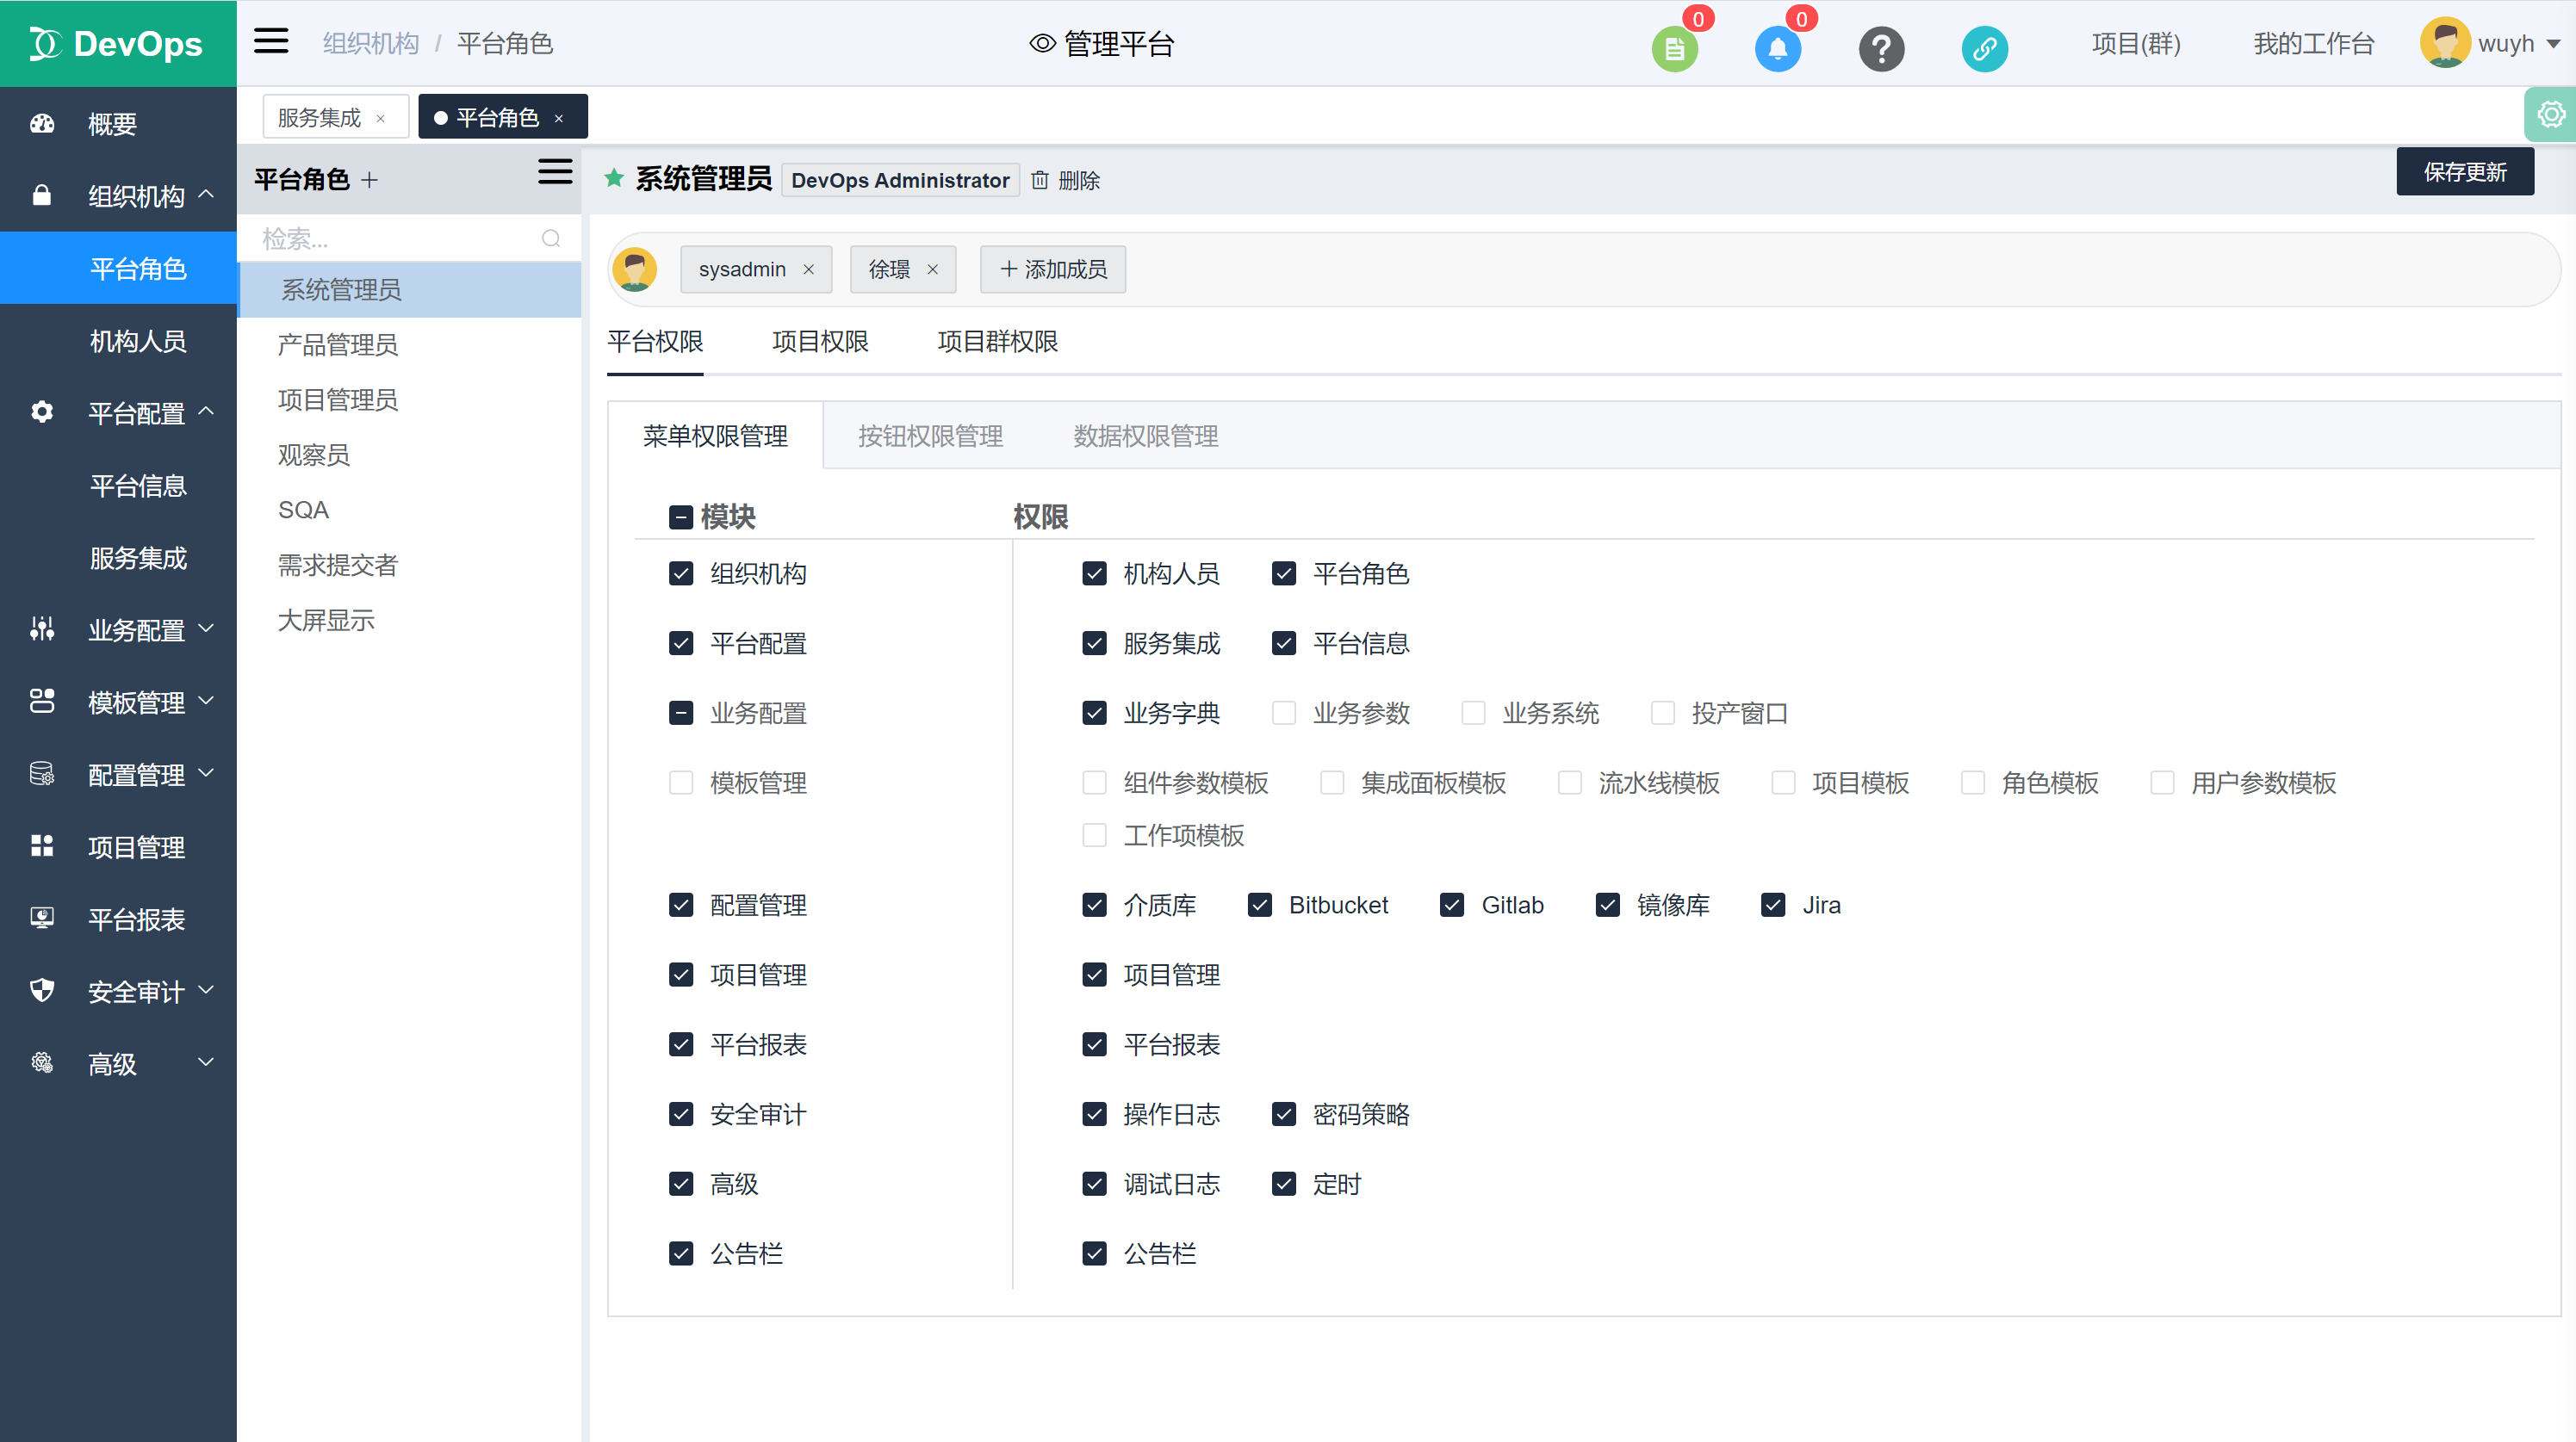The width and height of the screenshot is (2576, 1442).
Task: Click the 项目管理 grid icon
Action: pyautogui.click(x=41, y=845)
